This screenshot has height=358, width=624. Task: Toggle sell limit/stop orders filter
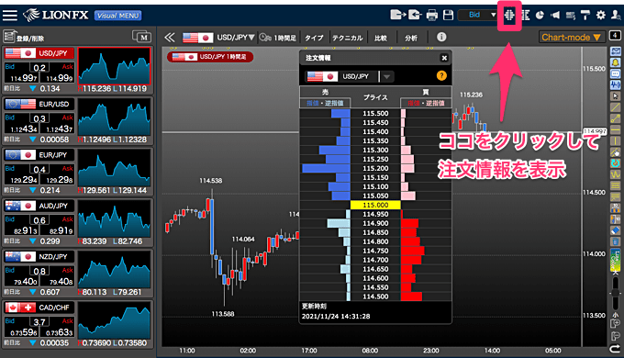[x=325, y=103]
